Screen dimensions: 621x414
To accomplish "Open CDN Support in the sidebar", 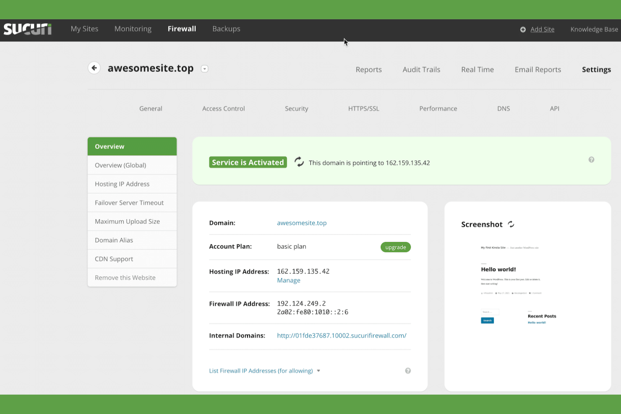I will coord(132,259).
